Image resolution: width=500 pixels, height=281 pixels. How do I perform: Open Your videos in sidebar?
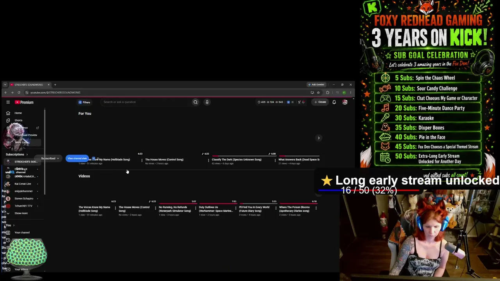click(21, 269)
